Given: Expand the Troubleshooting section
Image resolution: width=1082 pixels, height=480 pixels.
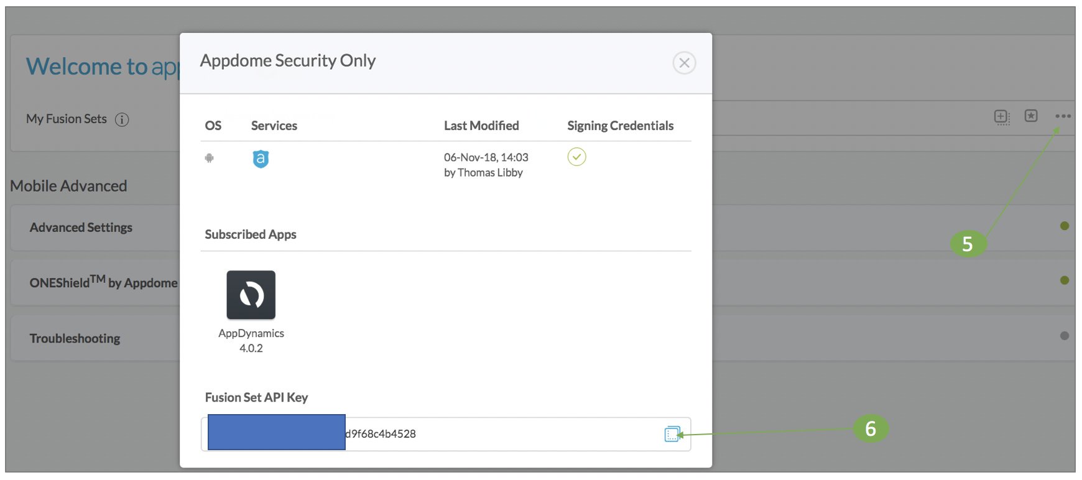Looking at the screenshot, I should click(x=75, y=338).
